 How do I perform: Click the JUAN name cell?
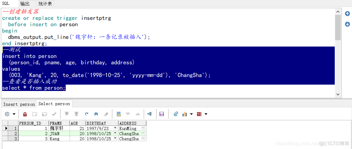tap(59, 134)
